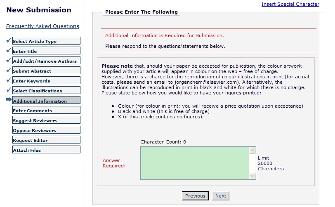Viewport: 335px width, 207px height.
Task: Click Insert Special Character link
Action: [290, 4]
